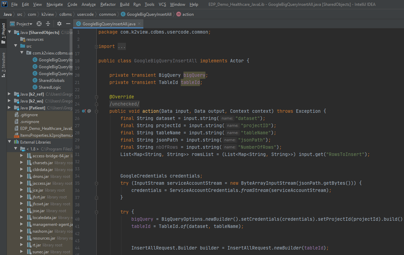Open Project panel settings gear

click(59, 24)
